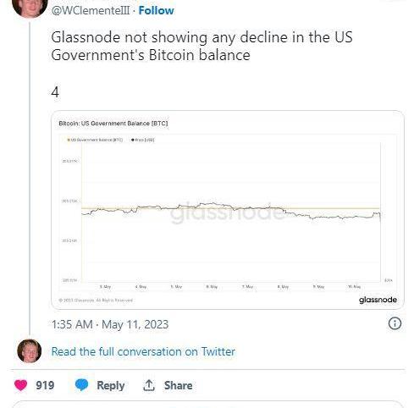Click the tweet text about Glassnode
Image resolution: width=414 pixels, height=408 pixels.
tap(201, 46)
